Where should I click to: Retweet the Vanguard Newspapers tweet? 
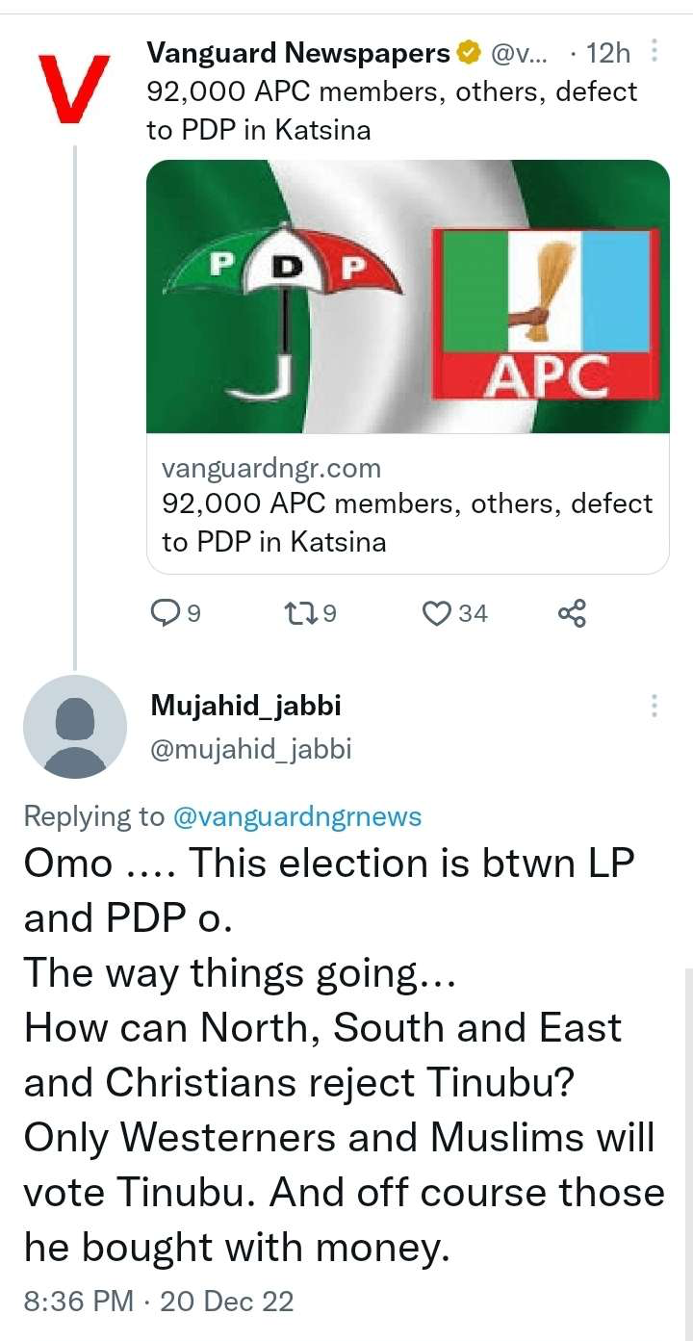click(300, 612)
